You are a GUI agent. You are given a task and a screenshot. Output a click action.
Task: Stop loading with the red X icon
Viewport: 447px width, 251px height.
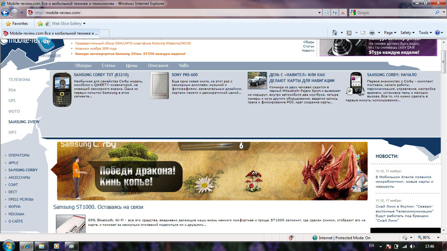pyautogui.click(x=343, y=13)
